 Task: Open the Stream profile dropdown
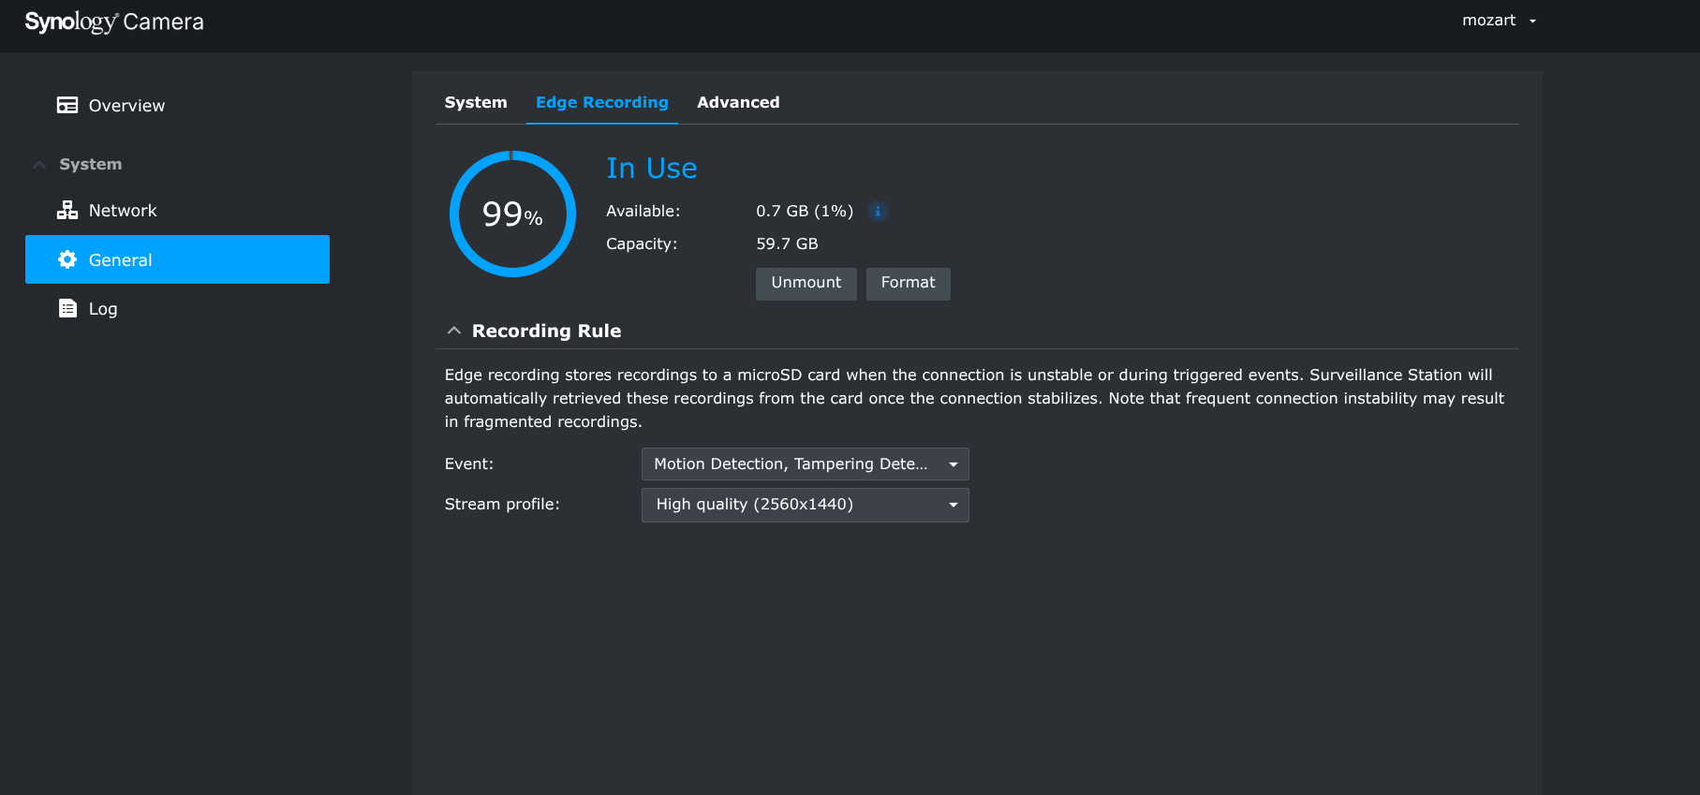click(805, 505)
